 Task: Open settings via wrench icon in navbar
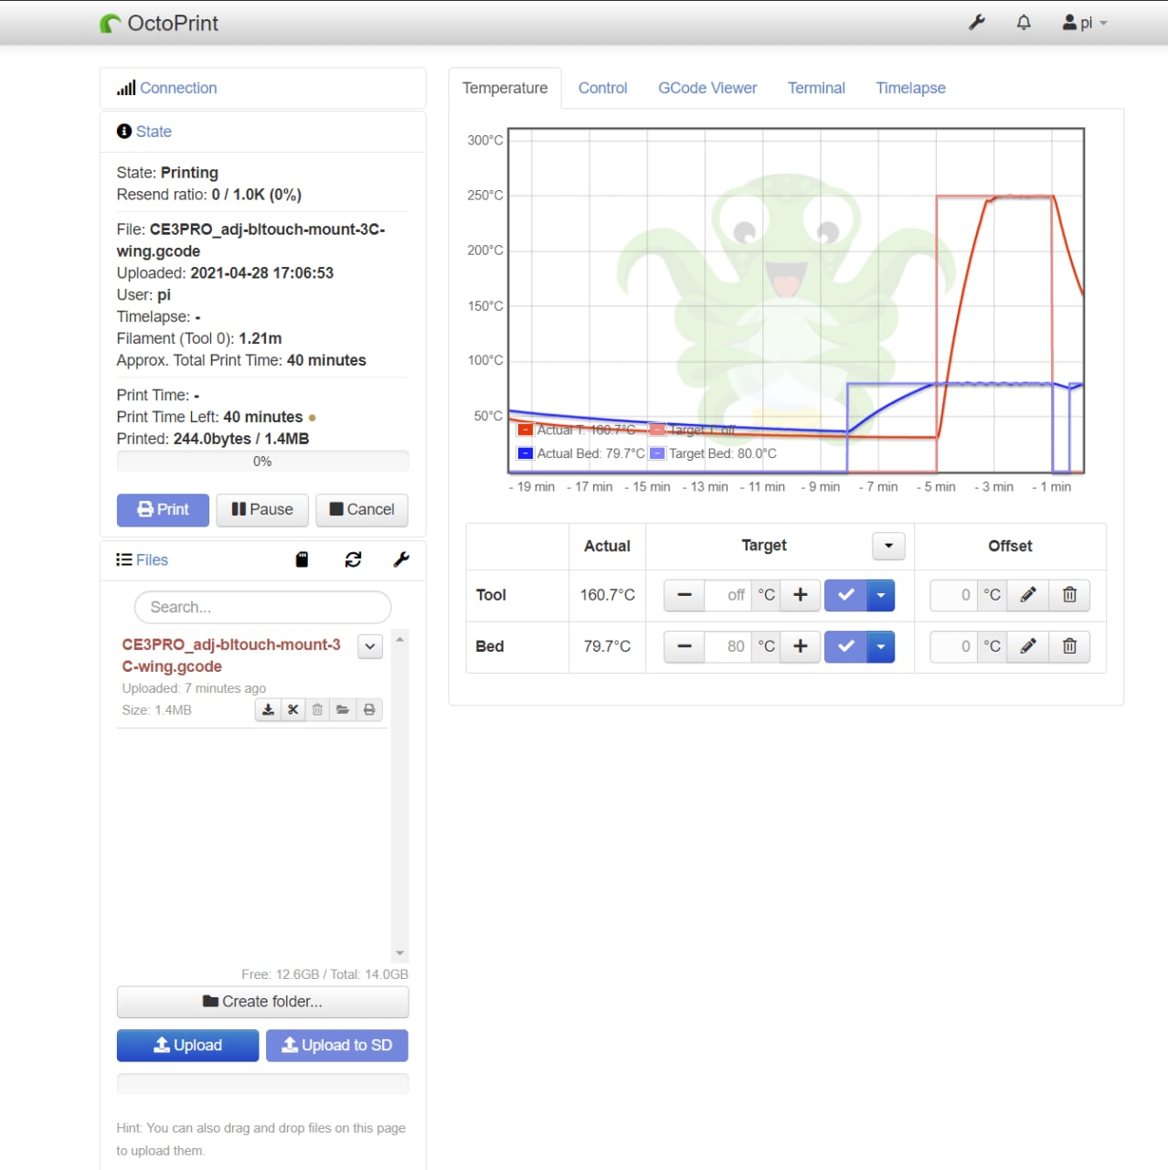(977, 23)
